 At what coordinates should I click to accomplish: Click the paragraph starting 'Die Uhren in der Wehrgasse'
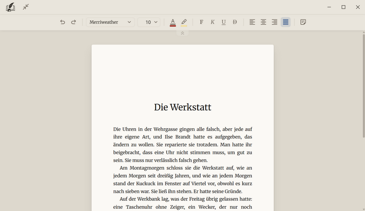(183, 145)
